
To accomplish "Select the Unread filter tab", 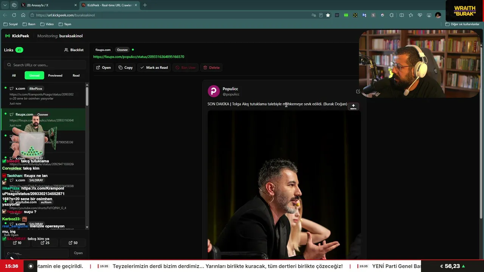I will (34, 76).
